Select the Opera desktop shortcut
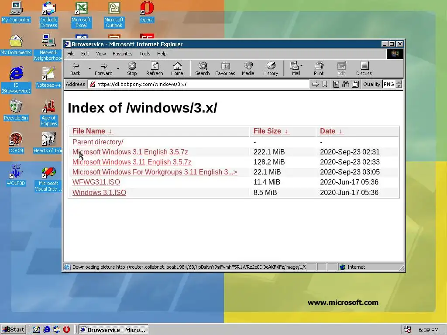Image resolution: width=447 pixels, height=335 pixels. 147,12
